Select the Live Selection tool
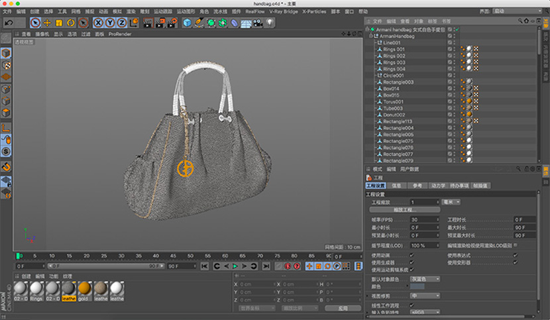The image size is (550, 320). click(35, 23)
